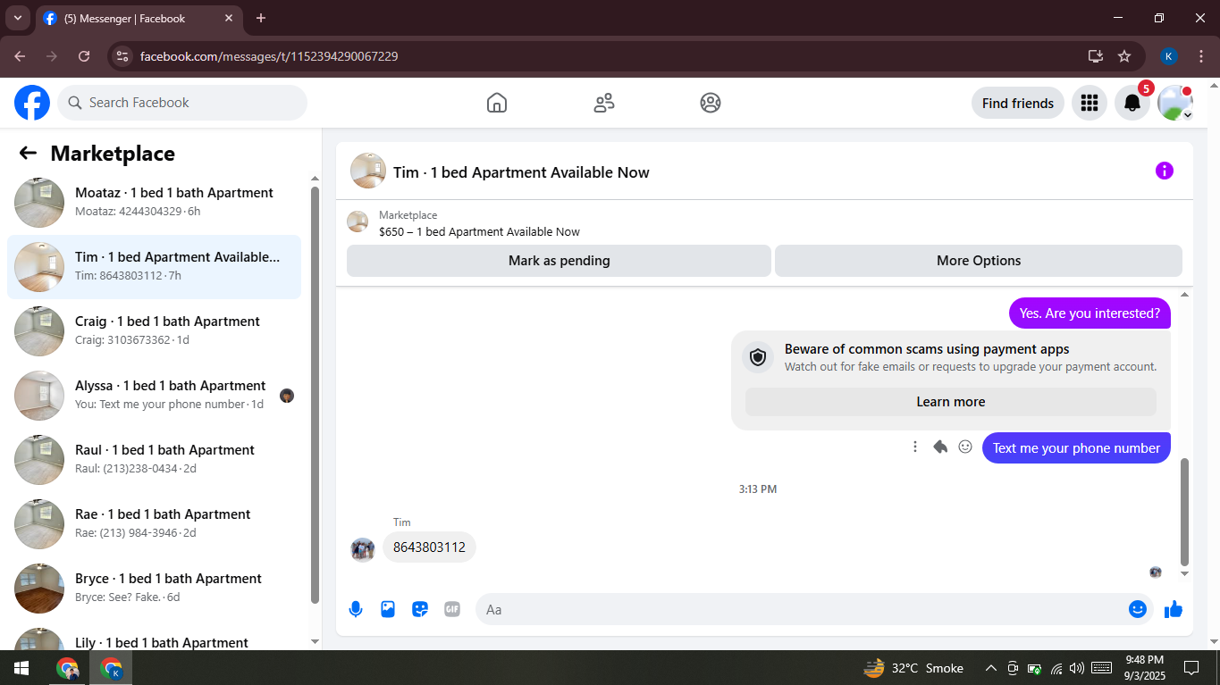
Task: Open the Bryce apartment conversation
Action: coord(154,588)
